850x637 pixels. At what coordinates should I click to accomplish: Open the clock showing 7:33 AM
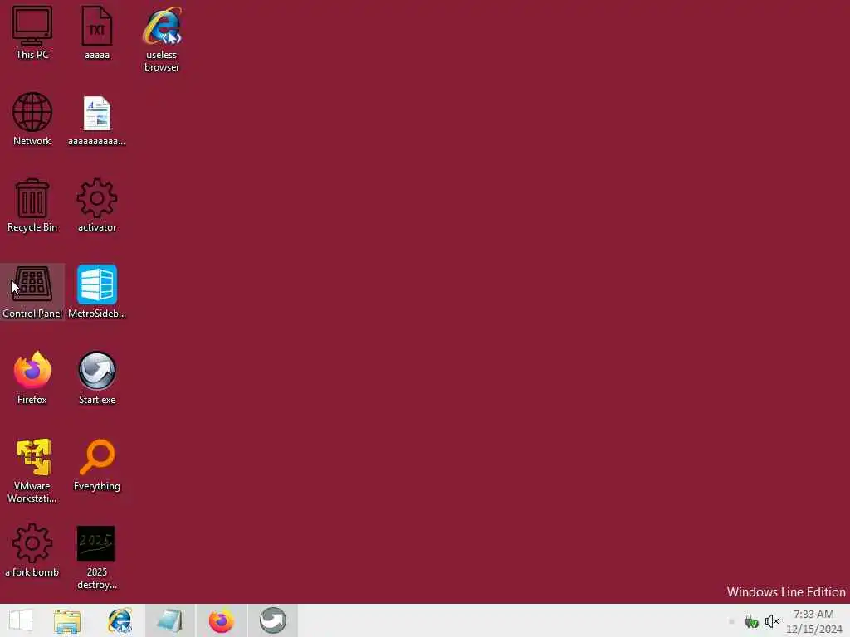point(813,621)
